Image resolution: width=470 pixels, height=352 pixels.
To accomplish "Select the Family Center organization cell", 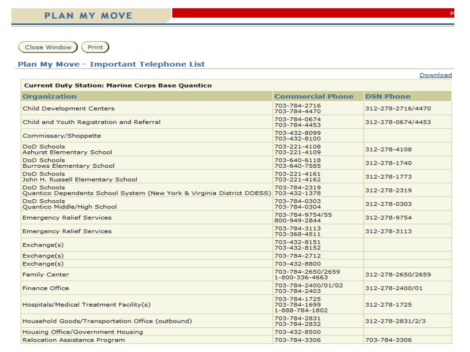I will 147,275.
